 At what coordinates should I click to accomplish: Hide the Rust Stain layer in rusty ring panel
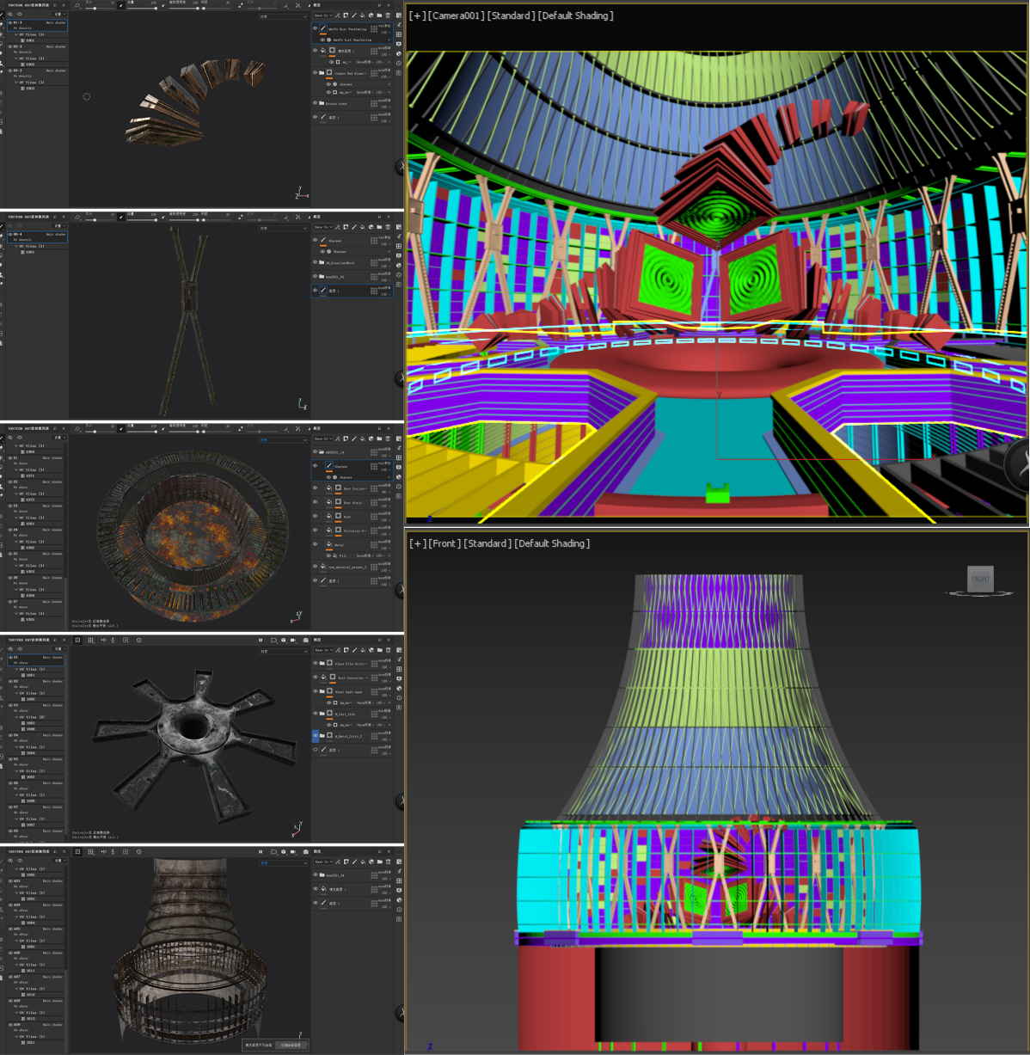click(316, 502)
